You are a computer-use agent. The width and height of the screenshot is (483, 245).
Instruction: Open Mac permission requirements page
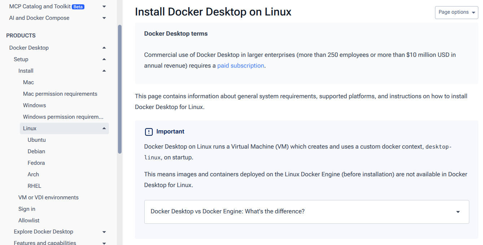60,94
